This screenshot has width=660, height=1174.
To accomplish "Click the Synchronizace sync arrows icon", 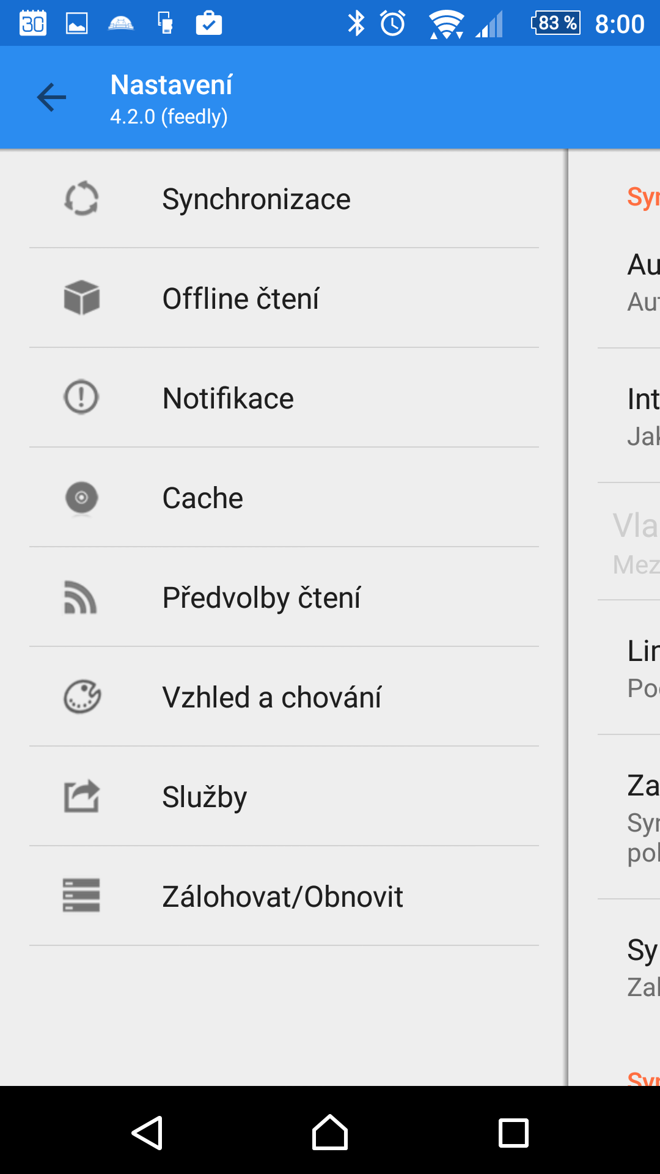I will [x=81, y=199].
